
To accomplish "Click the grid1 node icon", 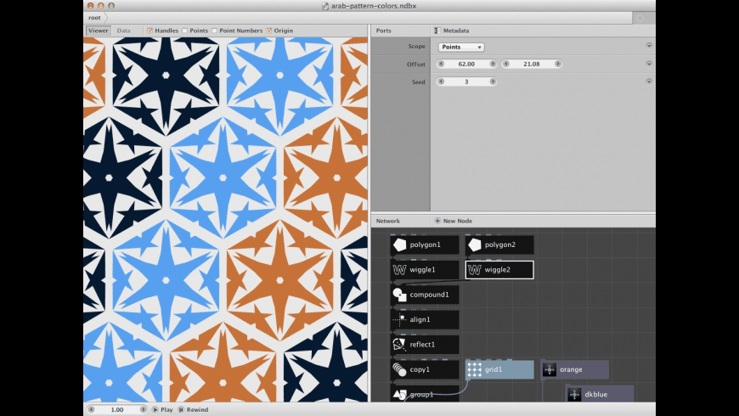I will point(475,370).
